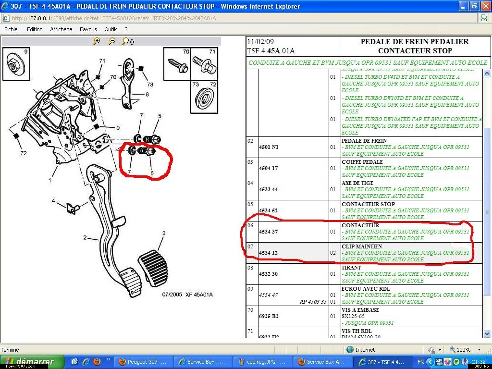Click brake pedal pad part 3 in diagram
This screenshot has height=369, width=492.
tap(153, 267)
